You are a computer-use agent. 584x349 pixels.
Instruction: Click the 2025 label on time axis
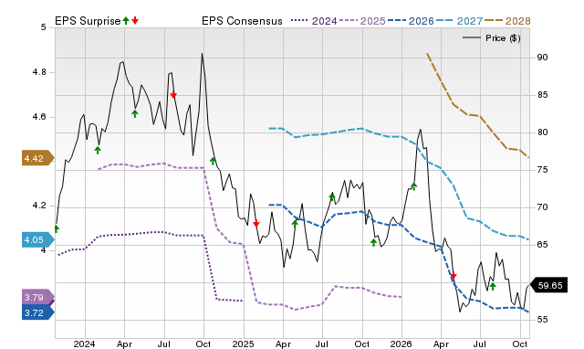[244, 344]
